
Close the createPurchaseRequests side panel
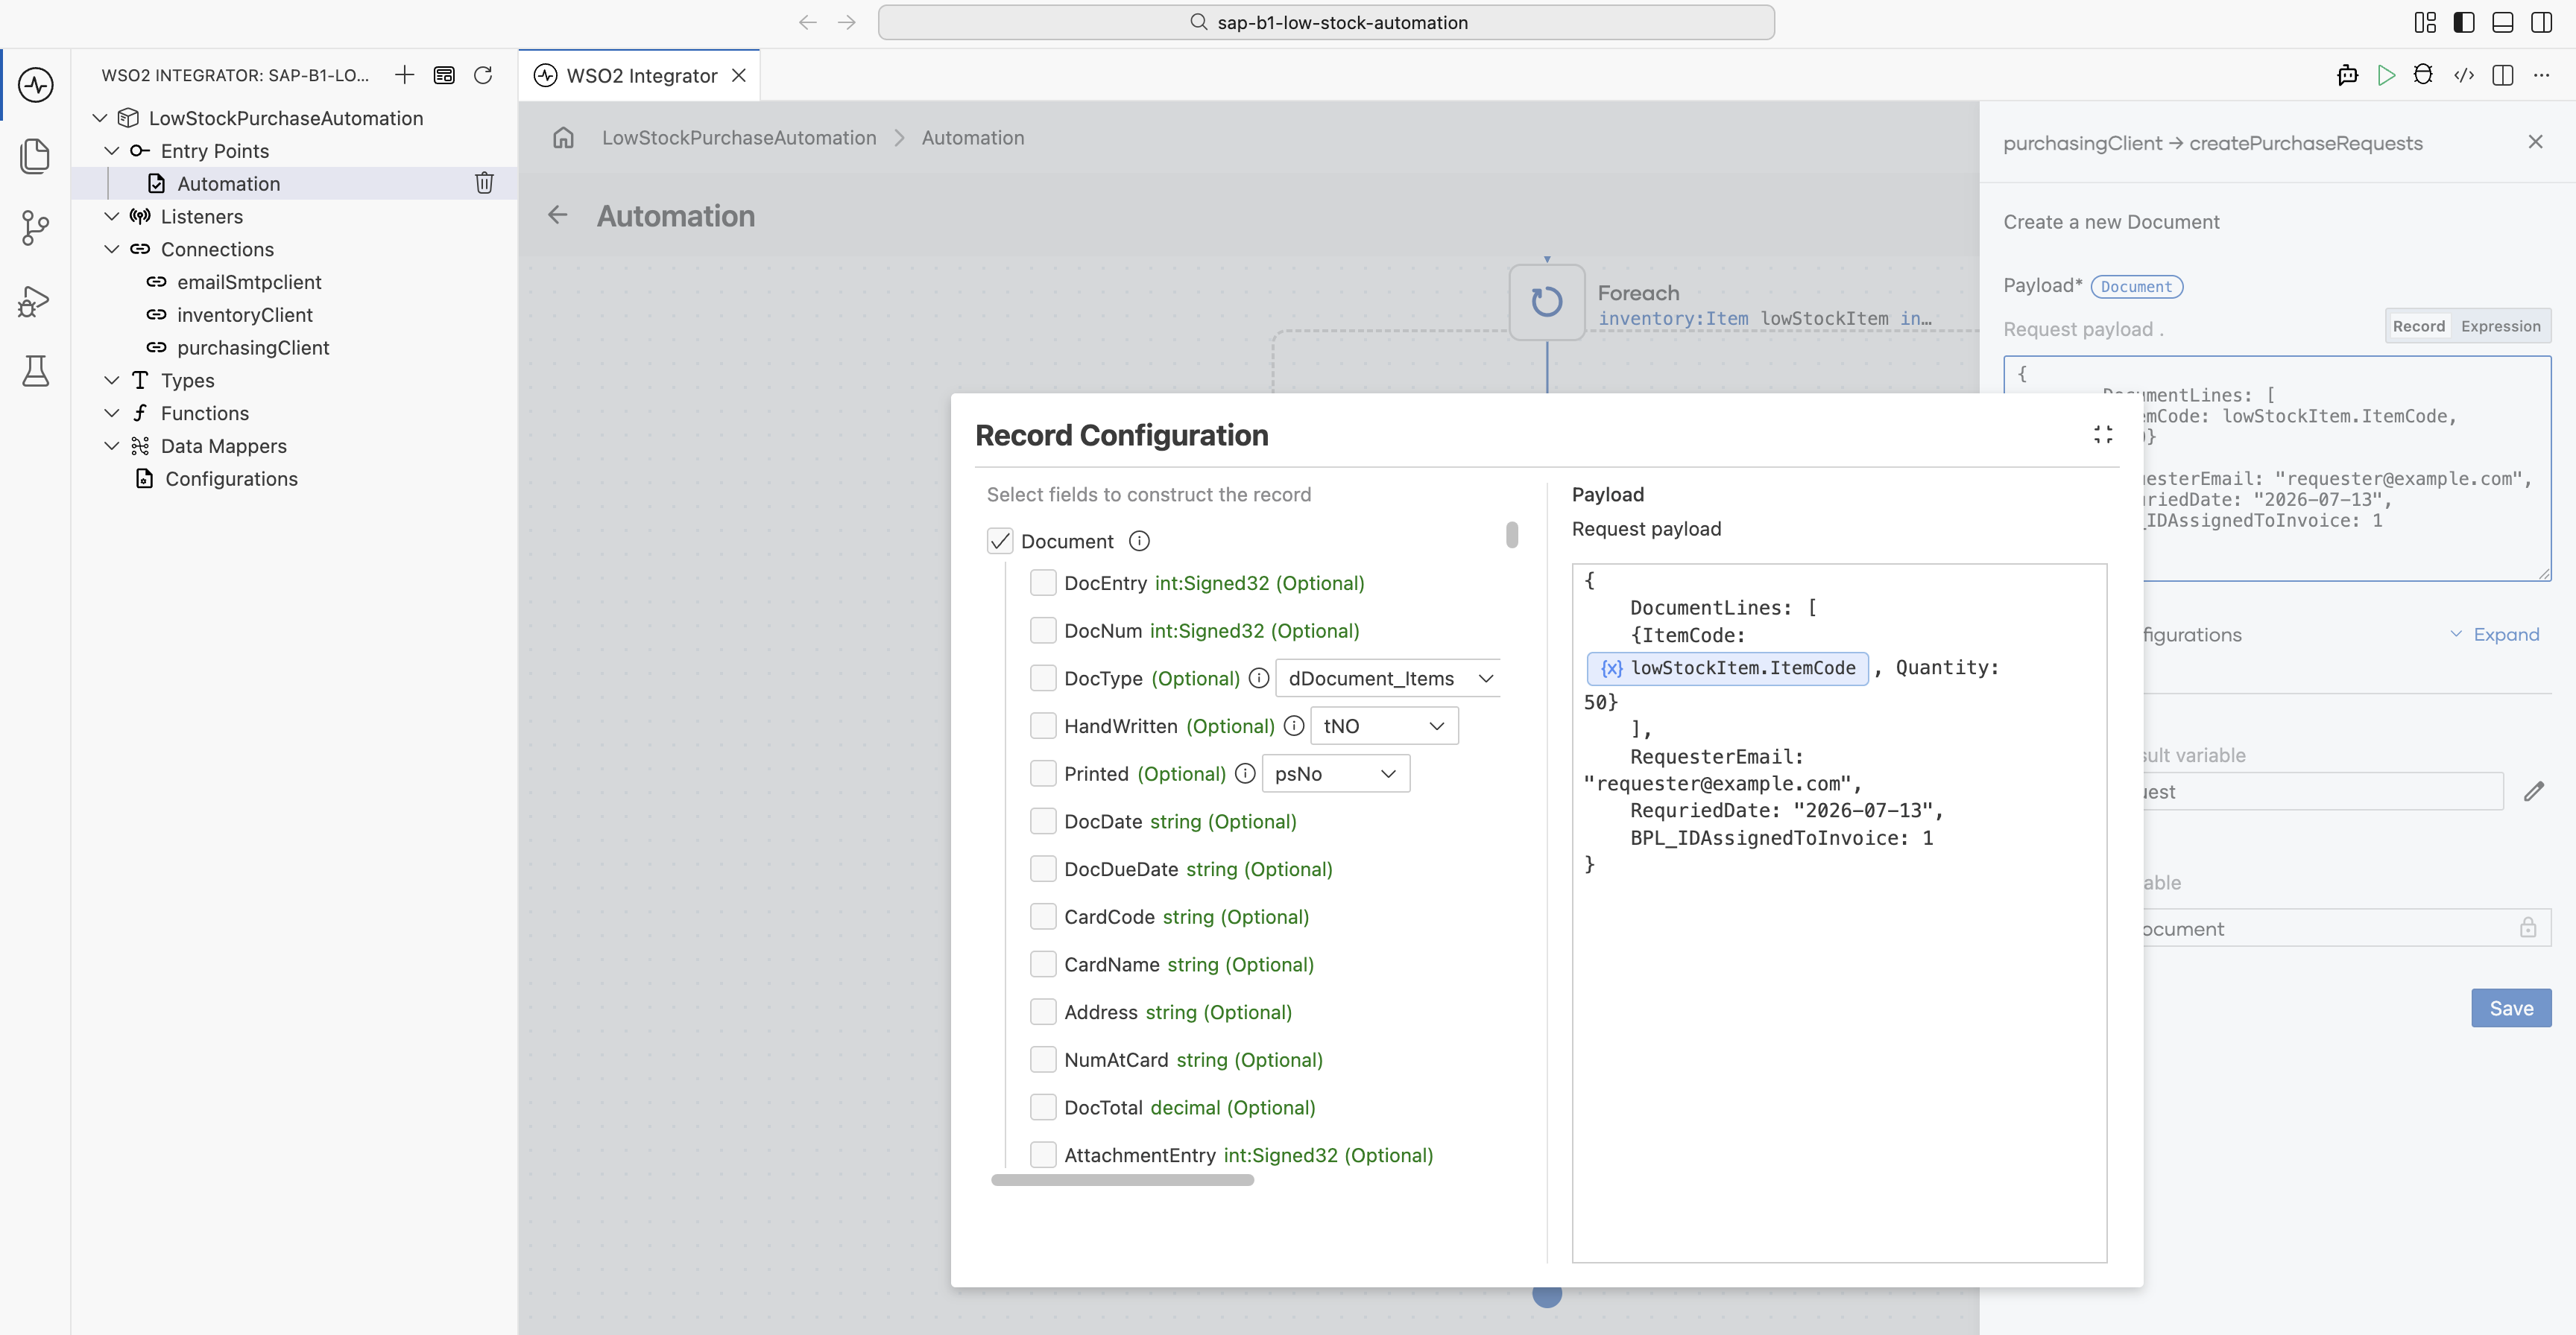(x=2535, y=142)
